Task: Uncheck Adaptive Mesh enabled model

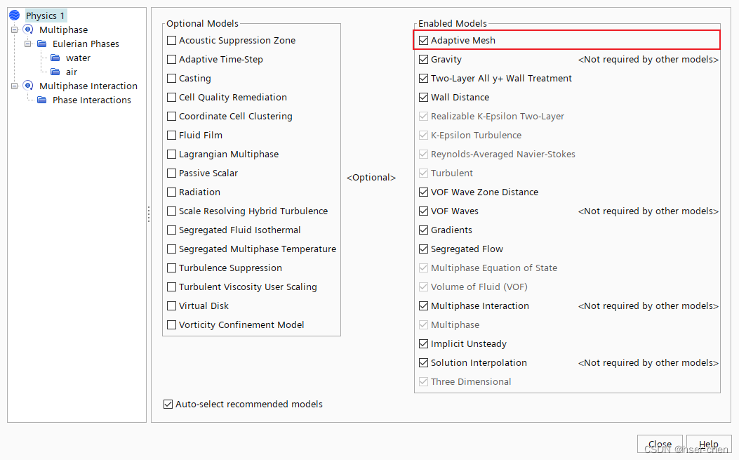Action: pos(424,41)
